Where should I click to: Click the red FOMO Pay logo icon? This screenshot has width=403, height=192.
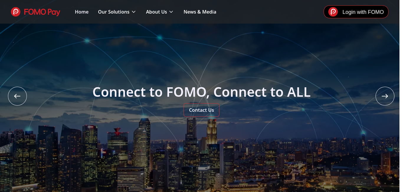pos(16,12)
